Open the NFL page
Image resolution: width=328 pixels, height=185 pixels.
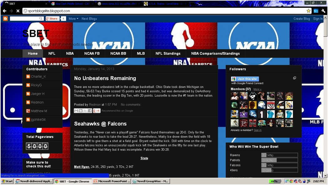52,54
